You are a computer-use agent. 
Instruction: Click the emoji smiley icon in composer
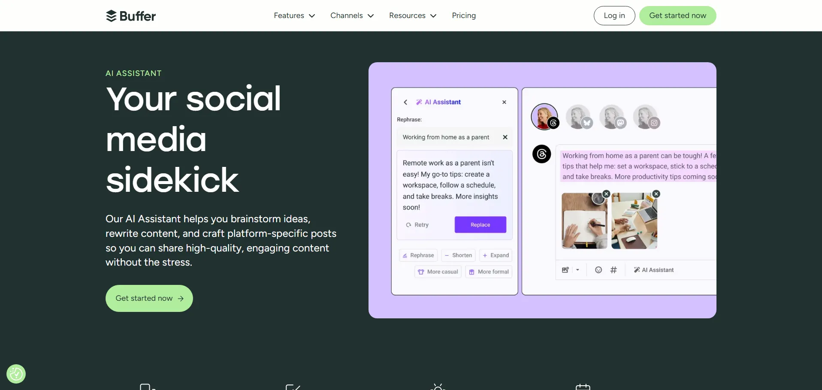[x=598, y=270]
